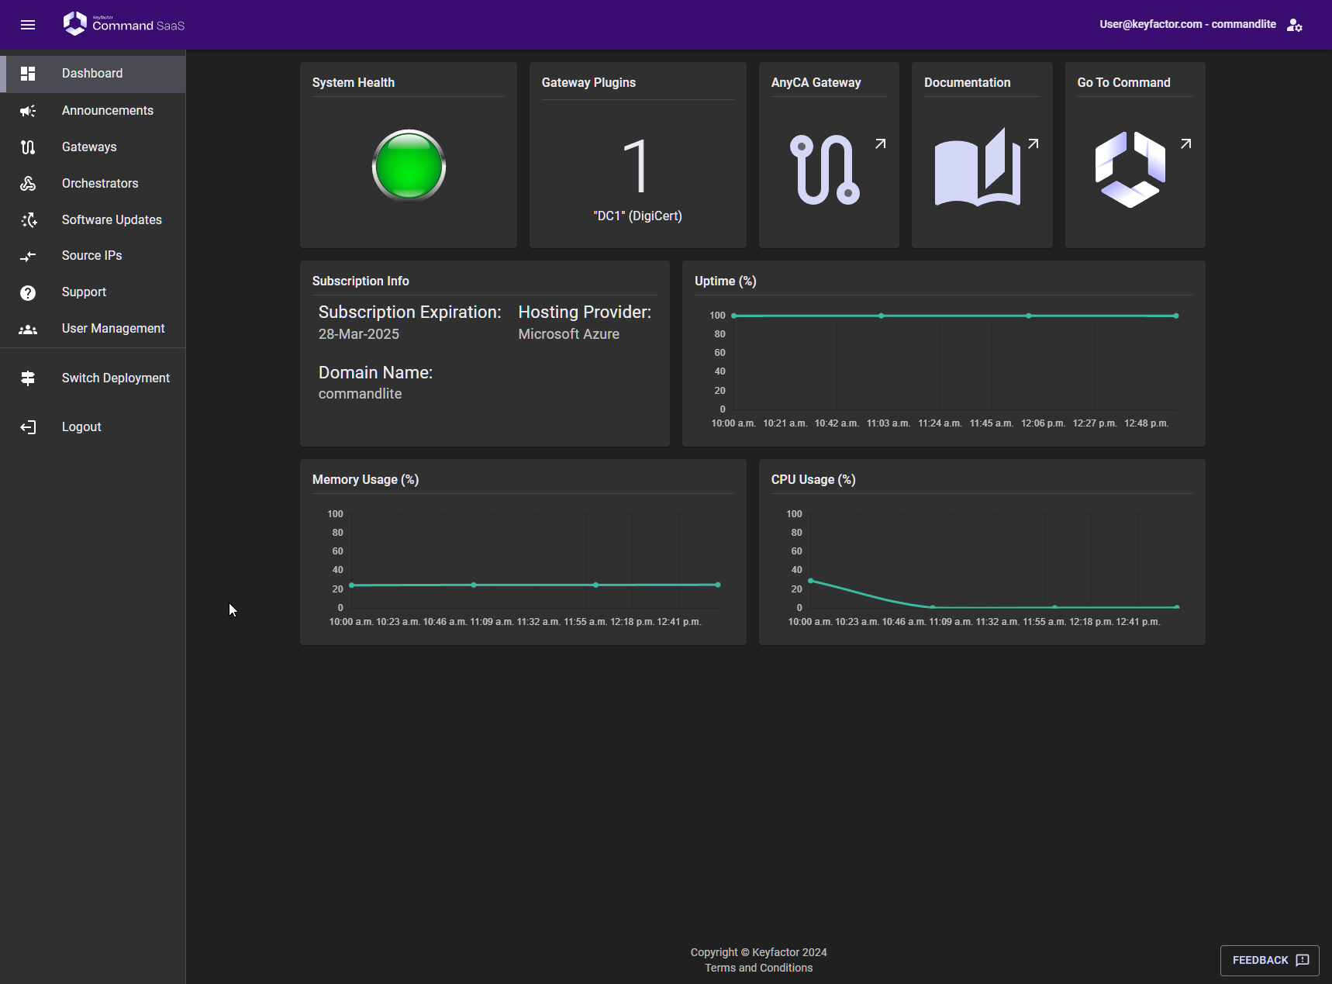
Task: Open the Support page
Action: (93, 292)
